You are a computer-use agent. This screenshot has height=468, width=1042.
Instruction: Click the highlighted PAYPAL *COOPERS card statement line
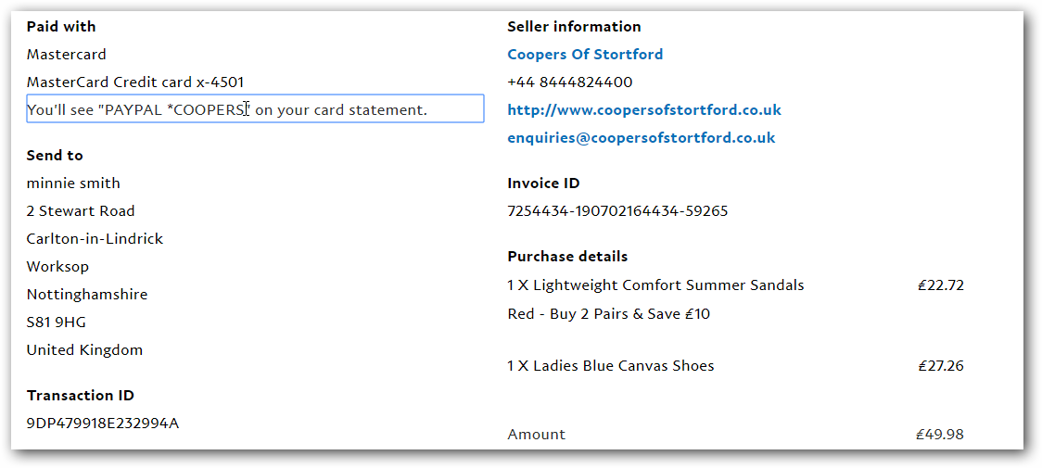pyautogui.click(x=255, y=108)
